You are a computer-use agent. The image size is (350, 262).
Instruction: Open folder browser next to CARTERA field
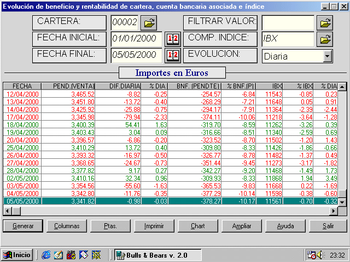coord(149,23)
